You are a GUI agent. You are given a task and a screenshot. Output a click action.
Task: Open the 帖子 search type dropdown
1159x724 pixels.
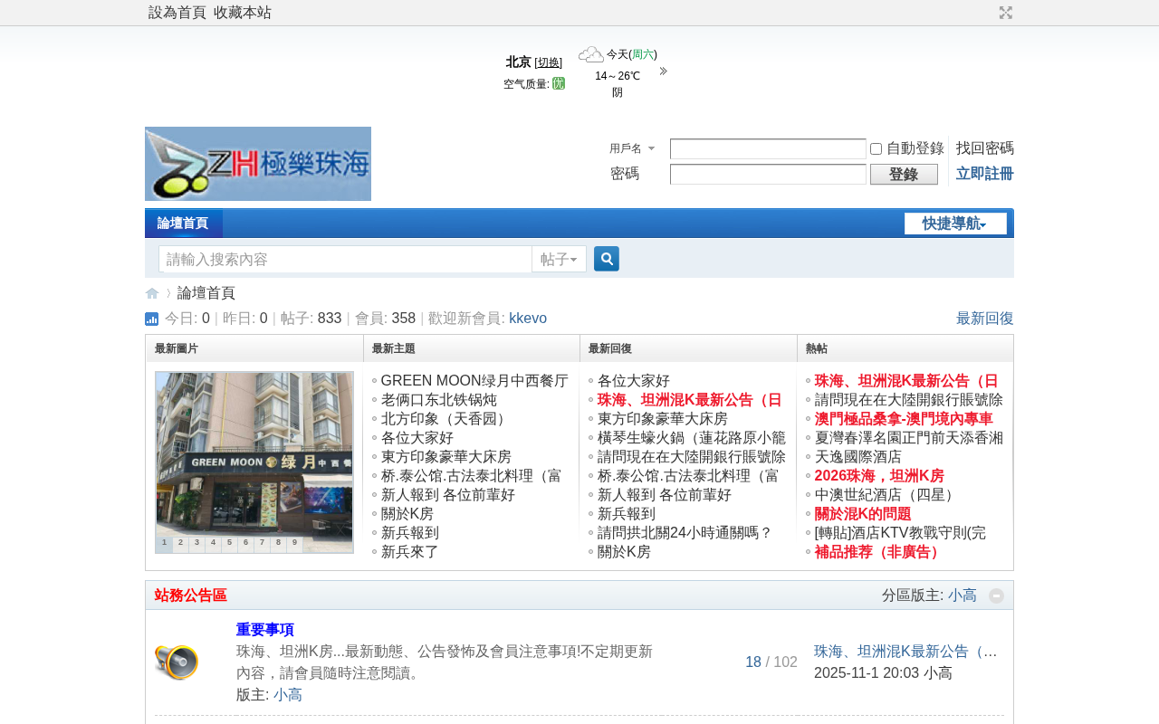point(559,259)
